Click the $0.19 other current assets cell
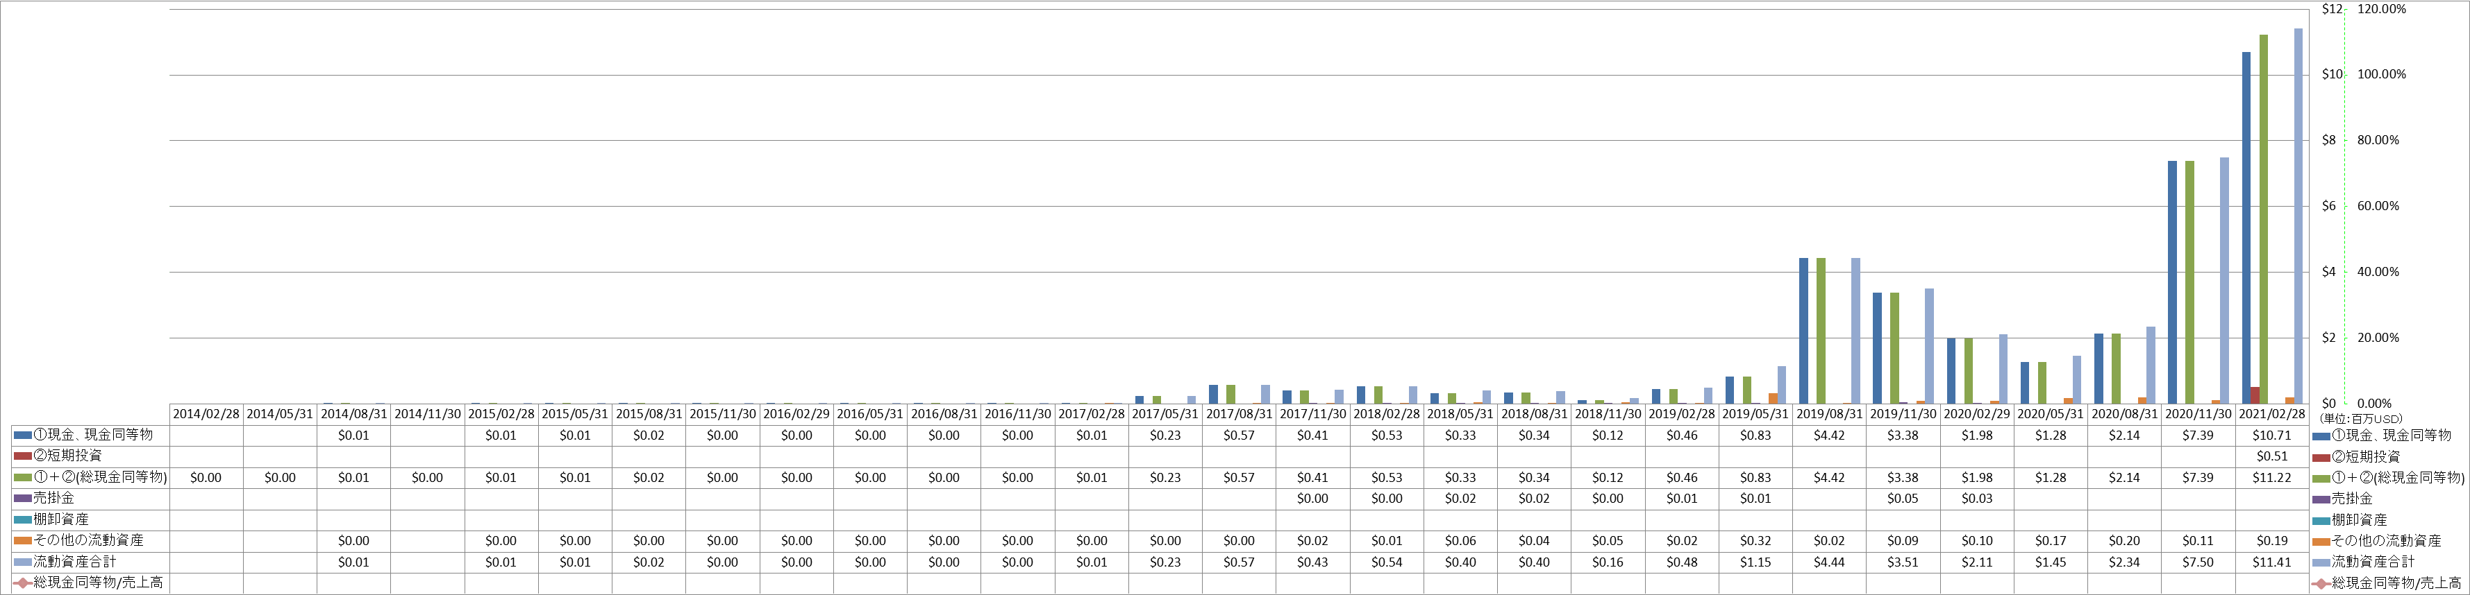2470x595 pixels. tap(2271, 540)
